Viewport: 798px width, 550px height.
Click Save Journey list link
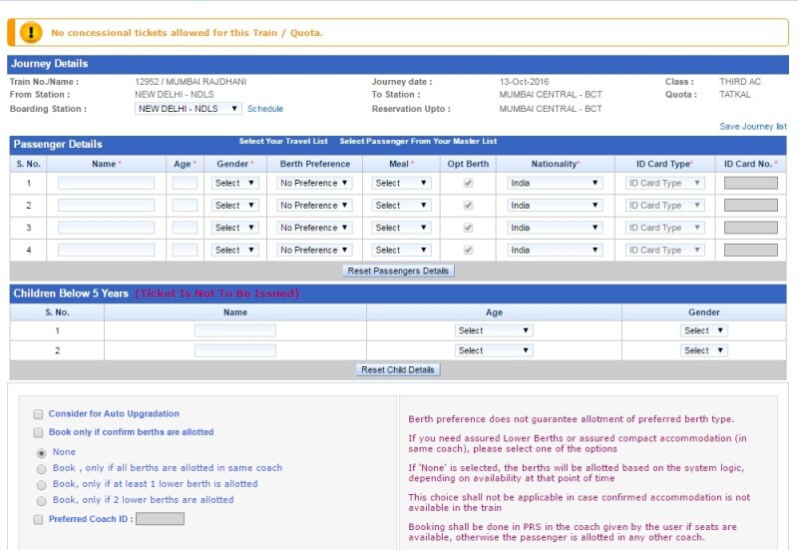click(x=753, y=127)
